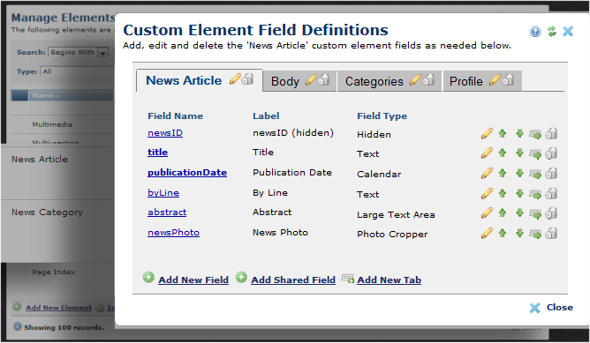Edit the byLine field pencil icon
The width and height of the screenshot is (590, 343).
click(x=487, y=193)
